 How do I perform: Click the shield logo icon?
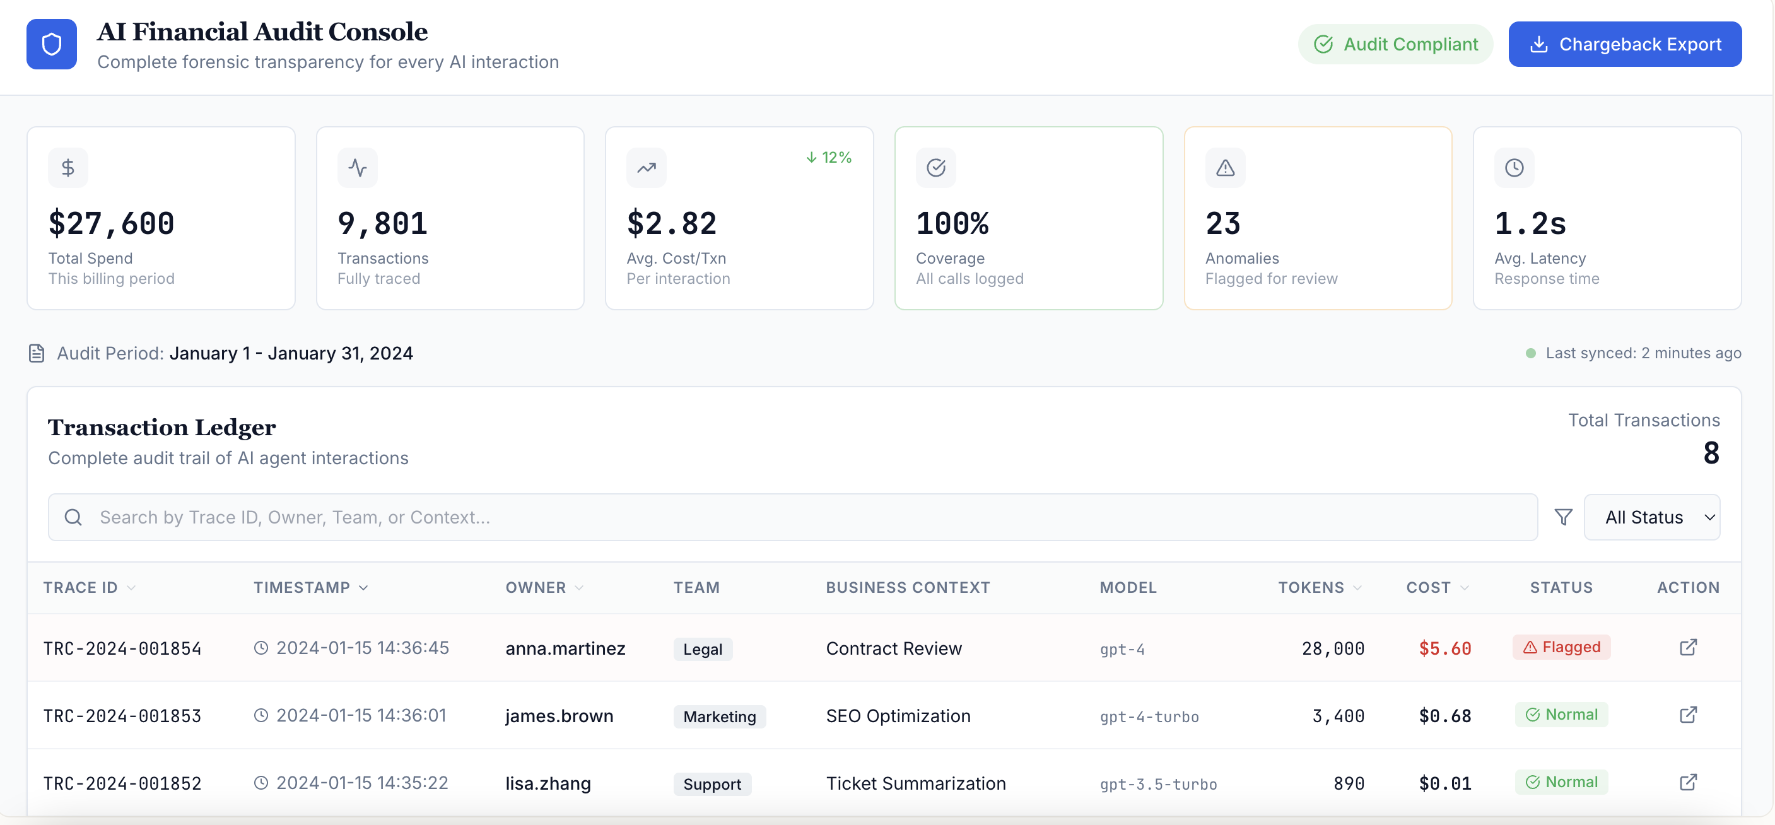(52, 44)
